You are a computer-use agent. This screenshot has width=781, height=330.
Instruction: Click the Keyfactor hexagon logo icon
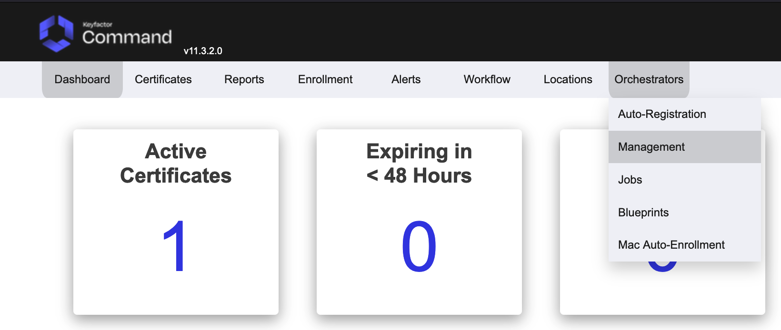56,33
